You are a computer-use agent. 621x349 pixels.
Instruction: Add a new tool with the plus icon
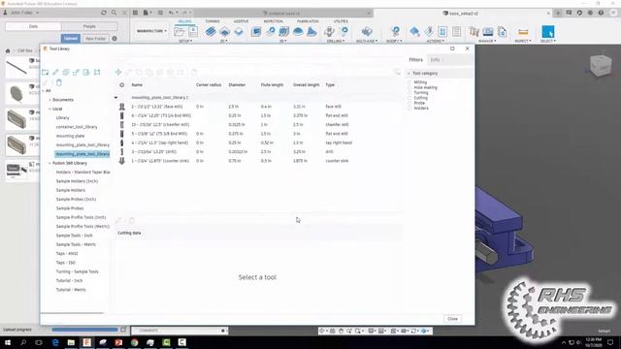click(118, 72)
